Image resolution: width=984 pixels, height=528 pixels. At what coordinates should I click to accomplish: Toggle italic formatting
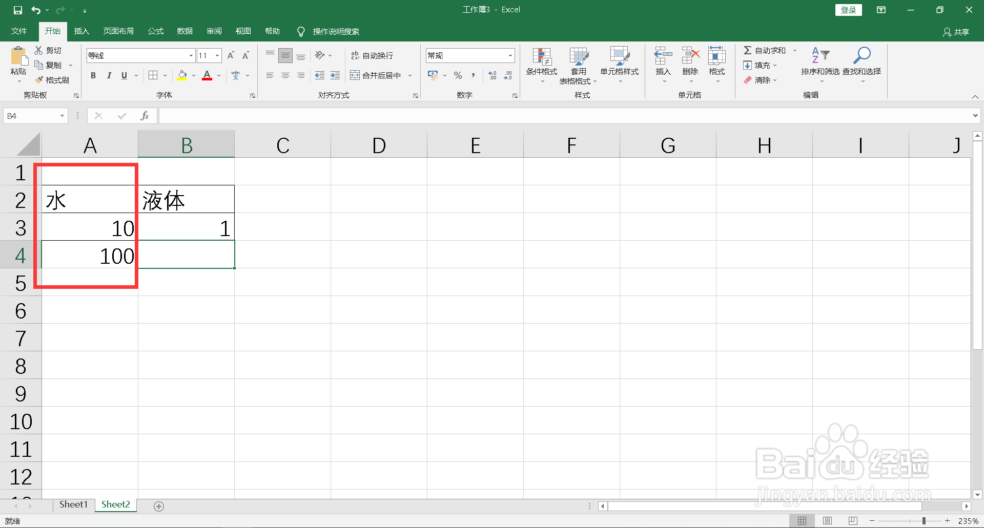(x=109, y=75)
